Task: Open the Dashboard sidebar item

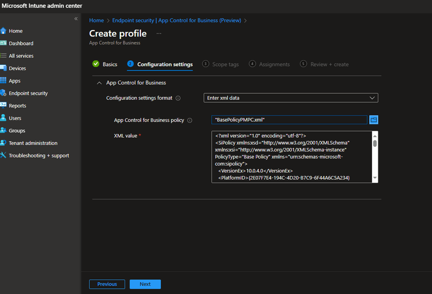Action: pyautogui.click(x=21, y=43)
